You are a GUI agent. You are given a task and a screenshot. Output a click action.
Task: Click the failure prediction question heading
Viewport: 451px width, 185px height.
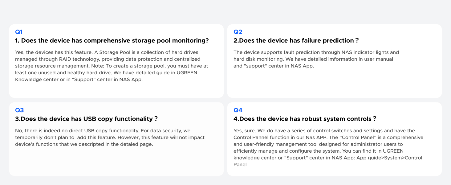296,41
